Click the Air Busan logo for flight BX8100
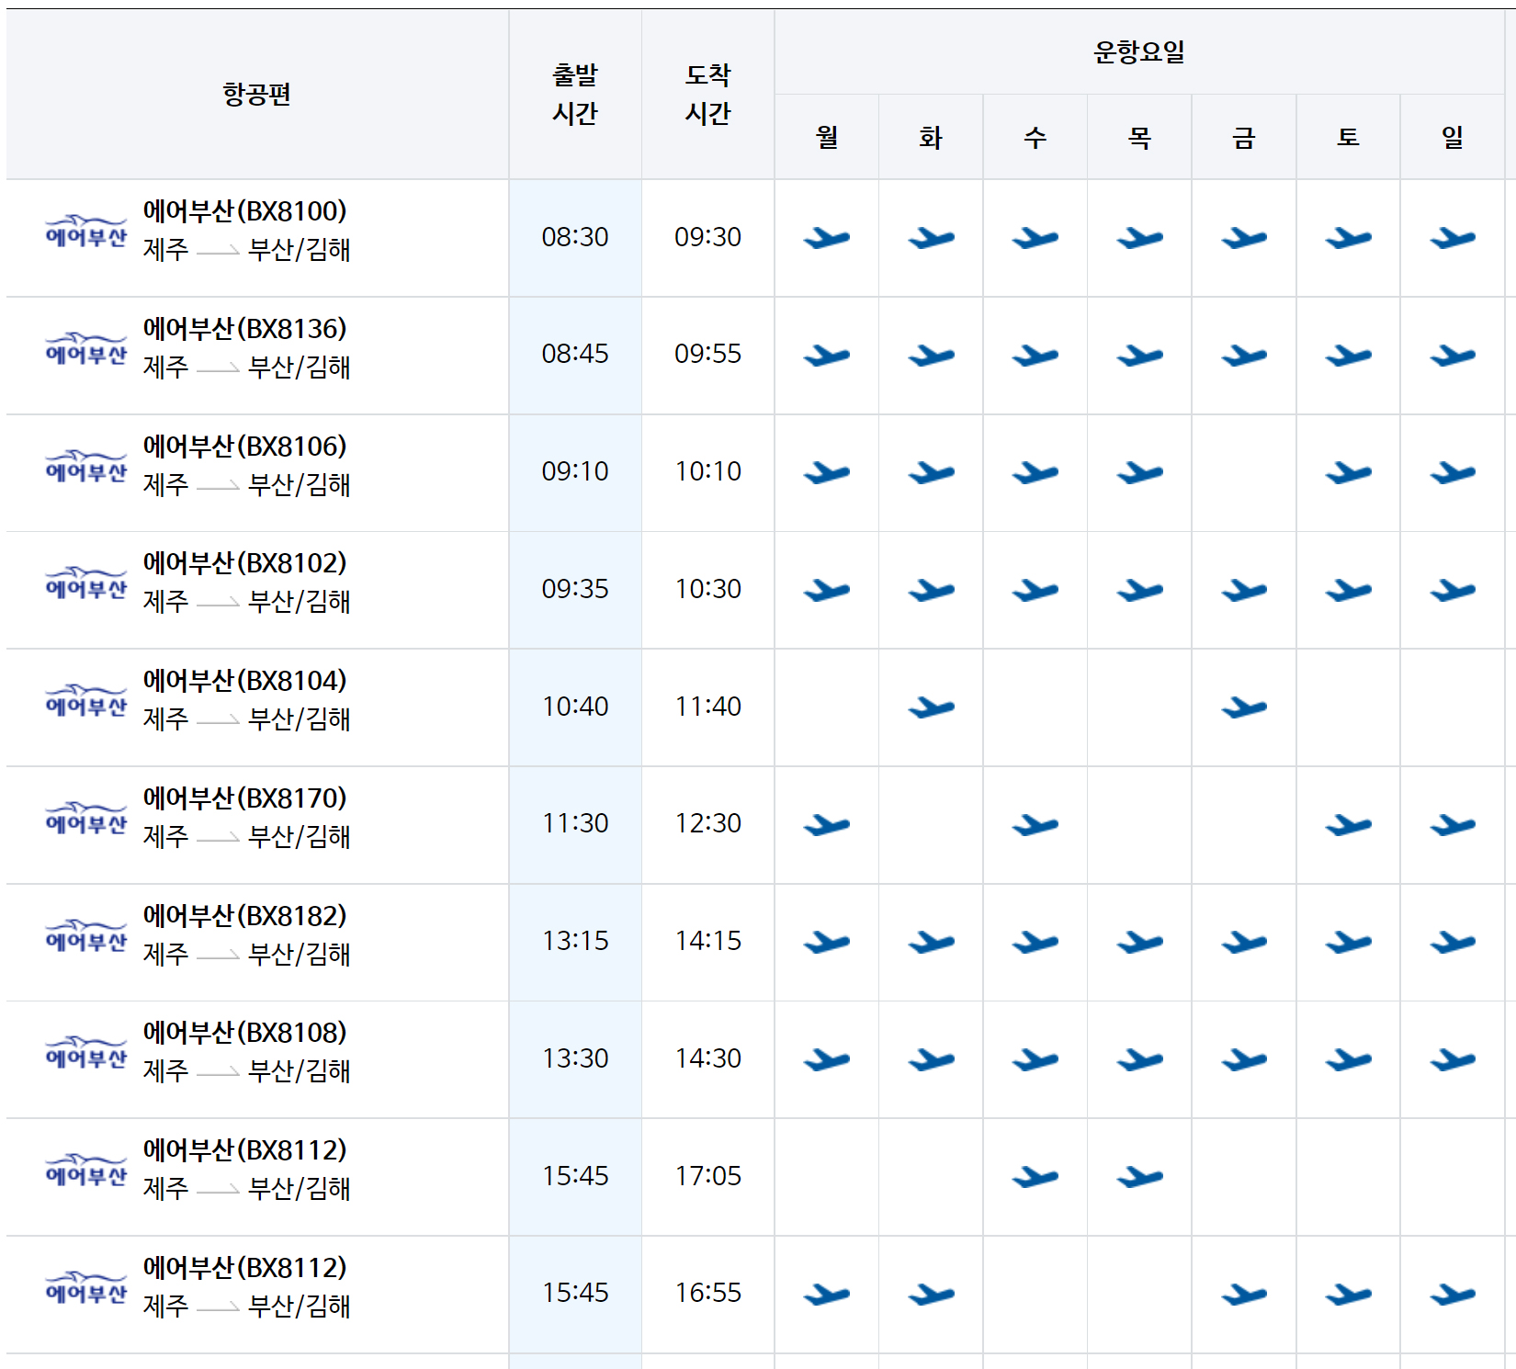 tap(86, 232)
